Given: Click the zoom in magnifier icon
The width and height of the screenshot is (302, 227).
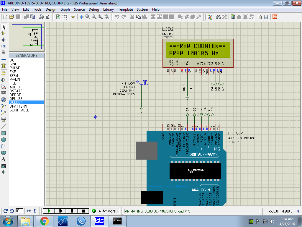Looking at the screenshot, I should coord(88,17).
